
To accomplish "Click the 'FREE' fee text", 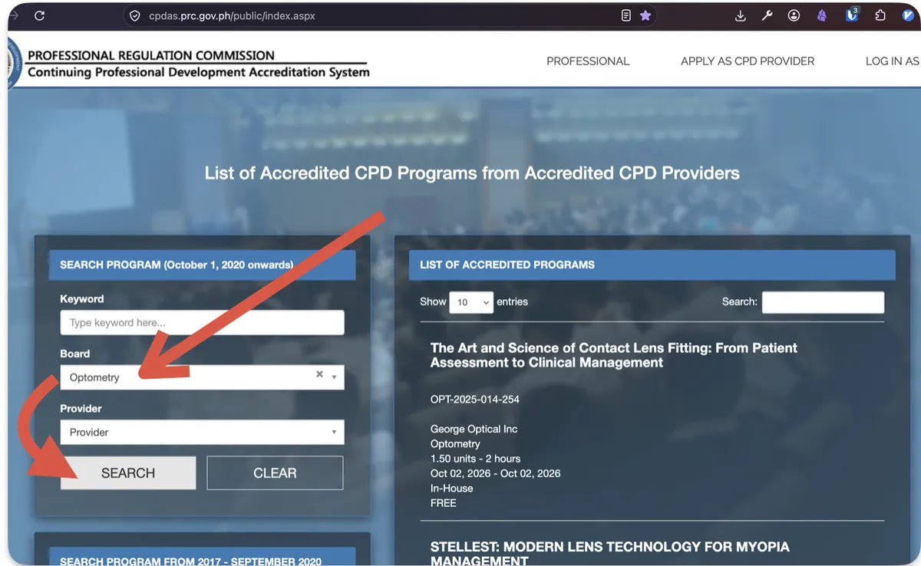I will pos(444,503).
